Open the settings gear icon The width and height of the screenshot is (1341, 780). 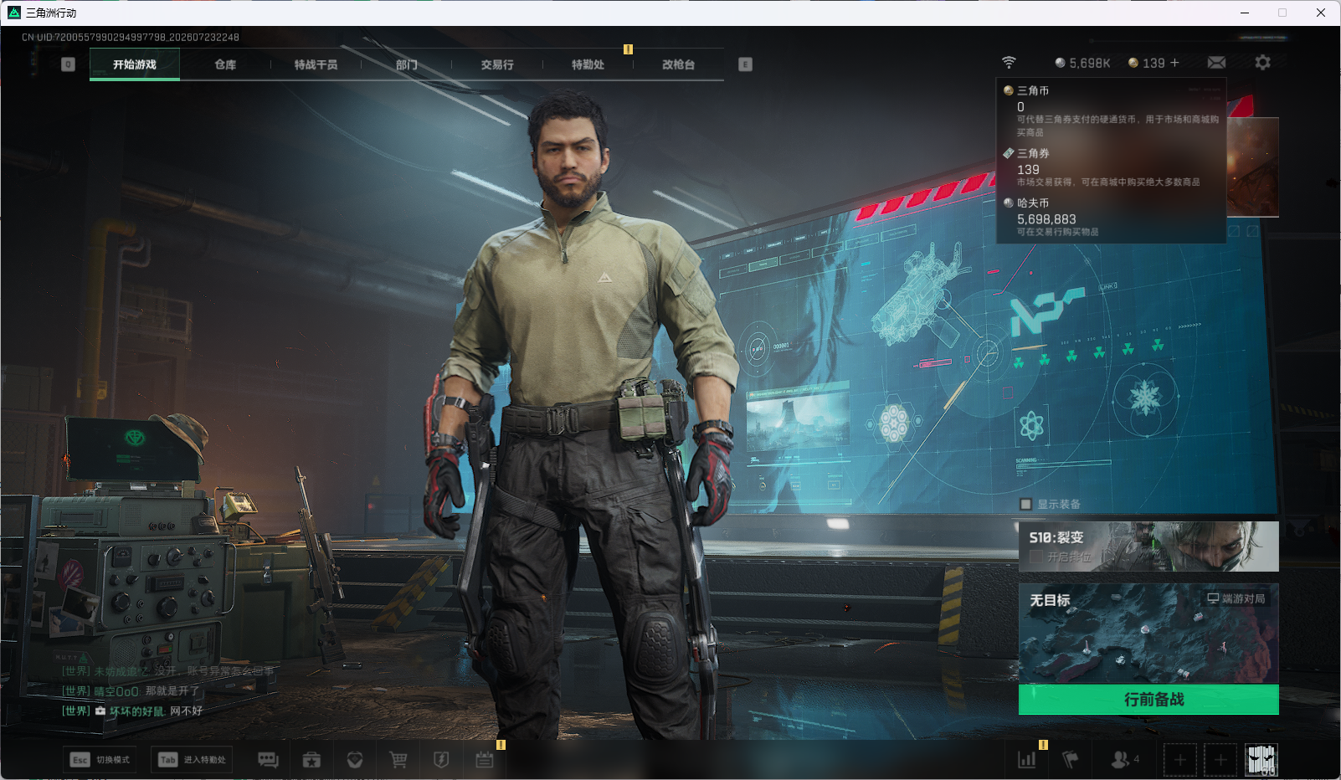tap(1262, 63)
